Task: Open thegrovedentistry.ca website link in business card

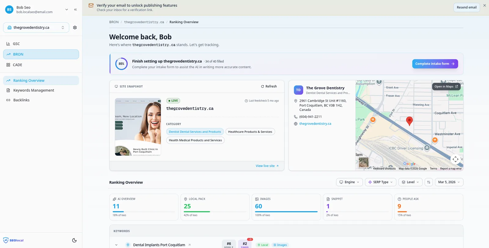Action: coord(315,124)
